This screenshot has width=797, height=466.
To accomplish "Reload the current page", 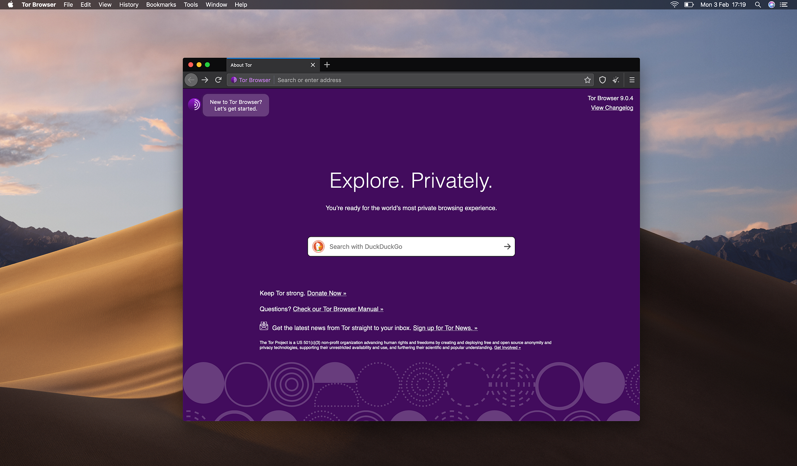I will 218,80.
